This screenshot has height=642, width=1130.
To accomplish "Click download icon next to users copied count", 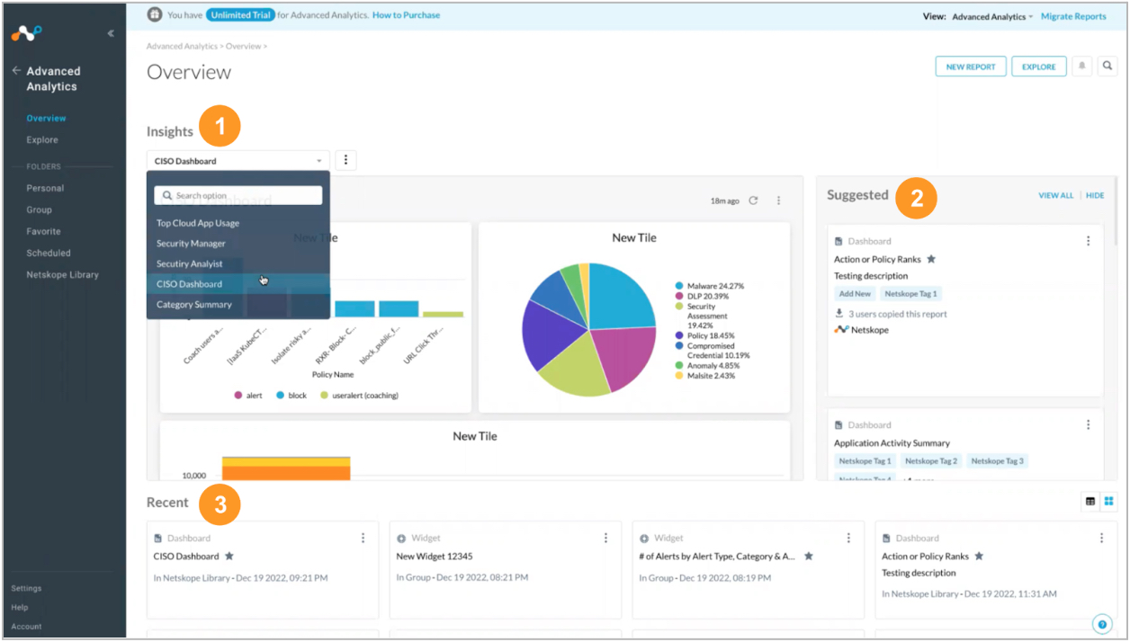I will (839, 314).
